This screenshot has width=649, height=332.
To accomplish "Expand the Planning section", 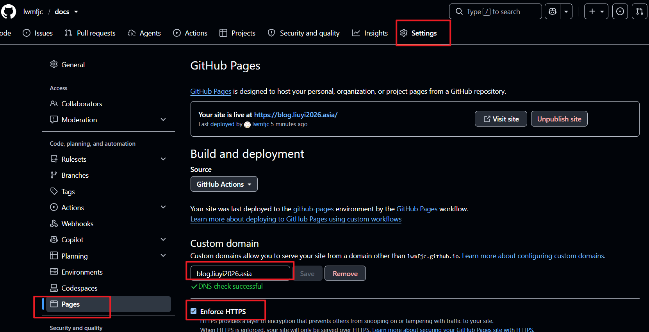I will (x=163, y=256).
